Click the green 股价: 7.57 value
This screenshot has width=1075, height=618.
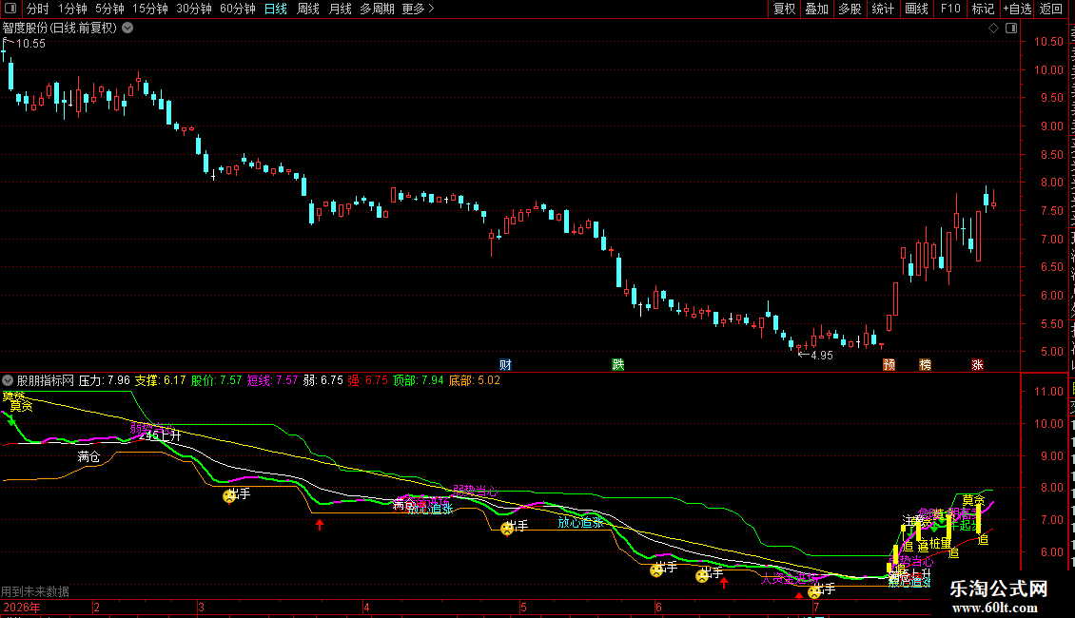coord(216,380)
